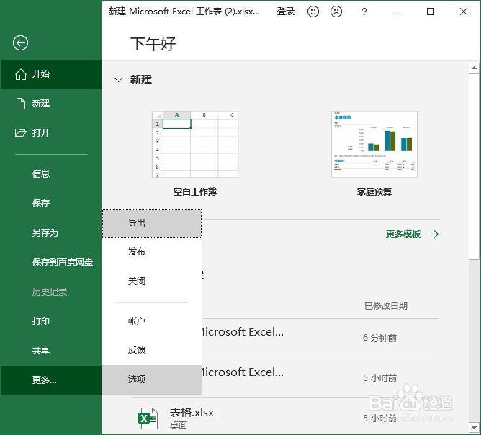Maximize the Excel window

(x=431, y=12)
